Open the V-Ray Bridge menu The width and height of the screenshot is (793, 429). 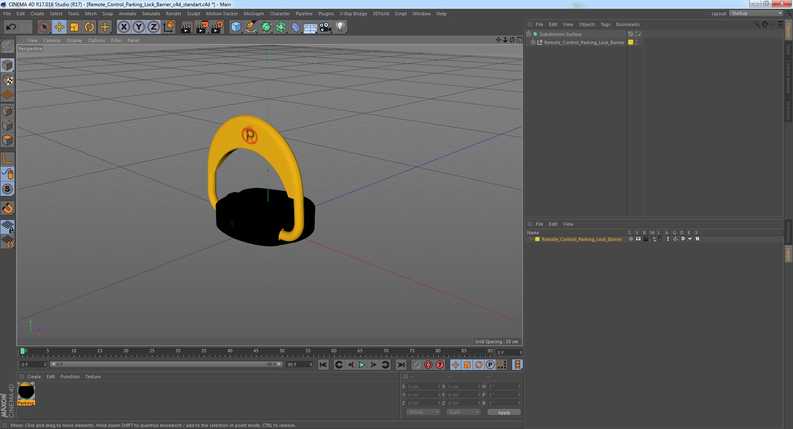pyautogui.click(x=354, y=14)
